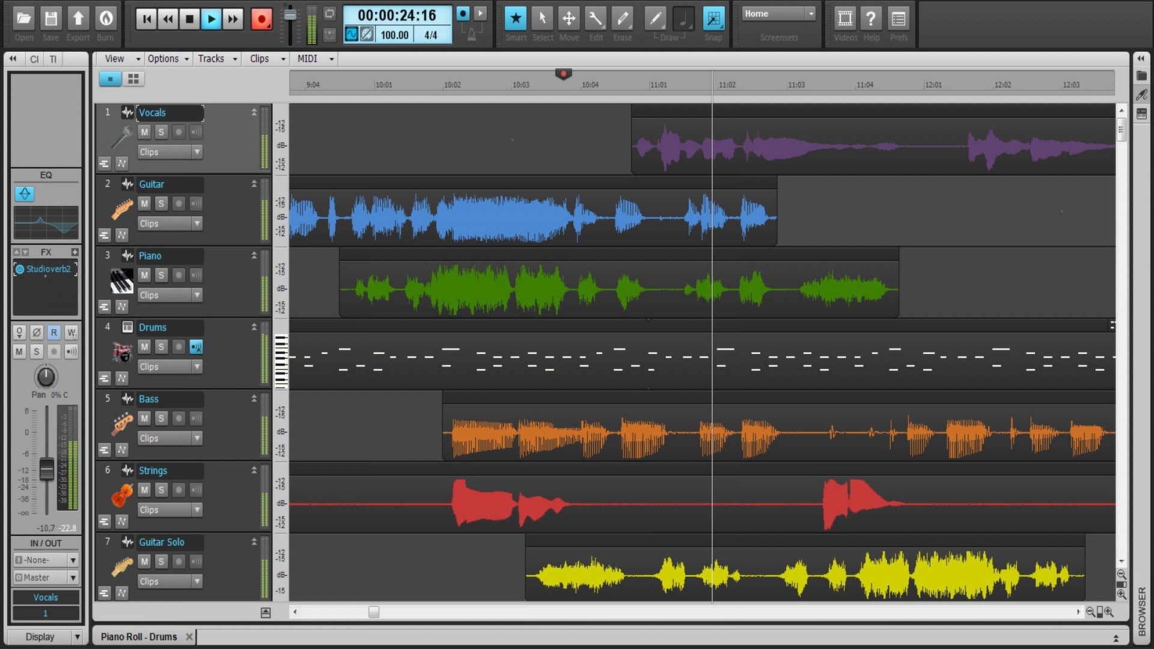Start playback with the Play button
The image size is (1154, 649).
click(211, 19)
